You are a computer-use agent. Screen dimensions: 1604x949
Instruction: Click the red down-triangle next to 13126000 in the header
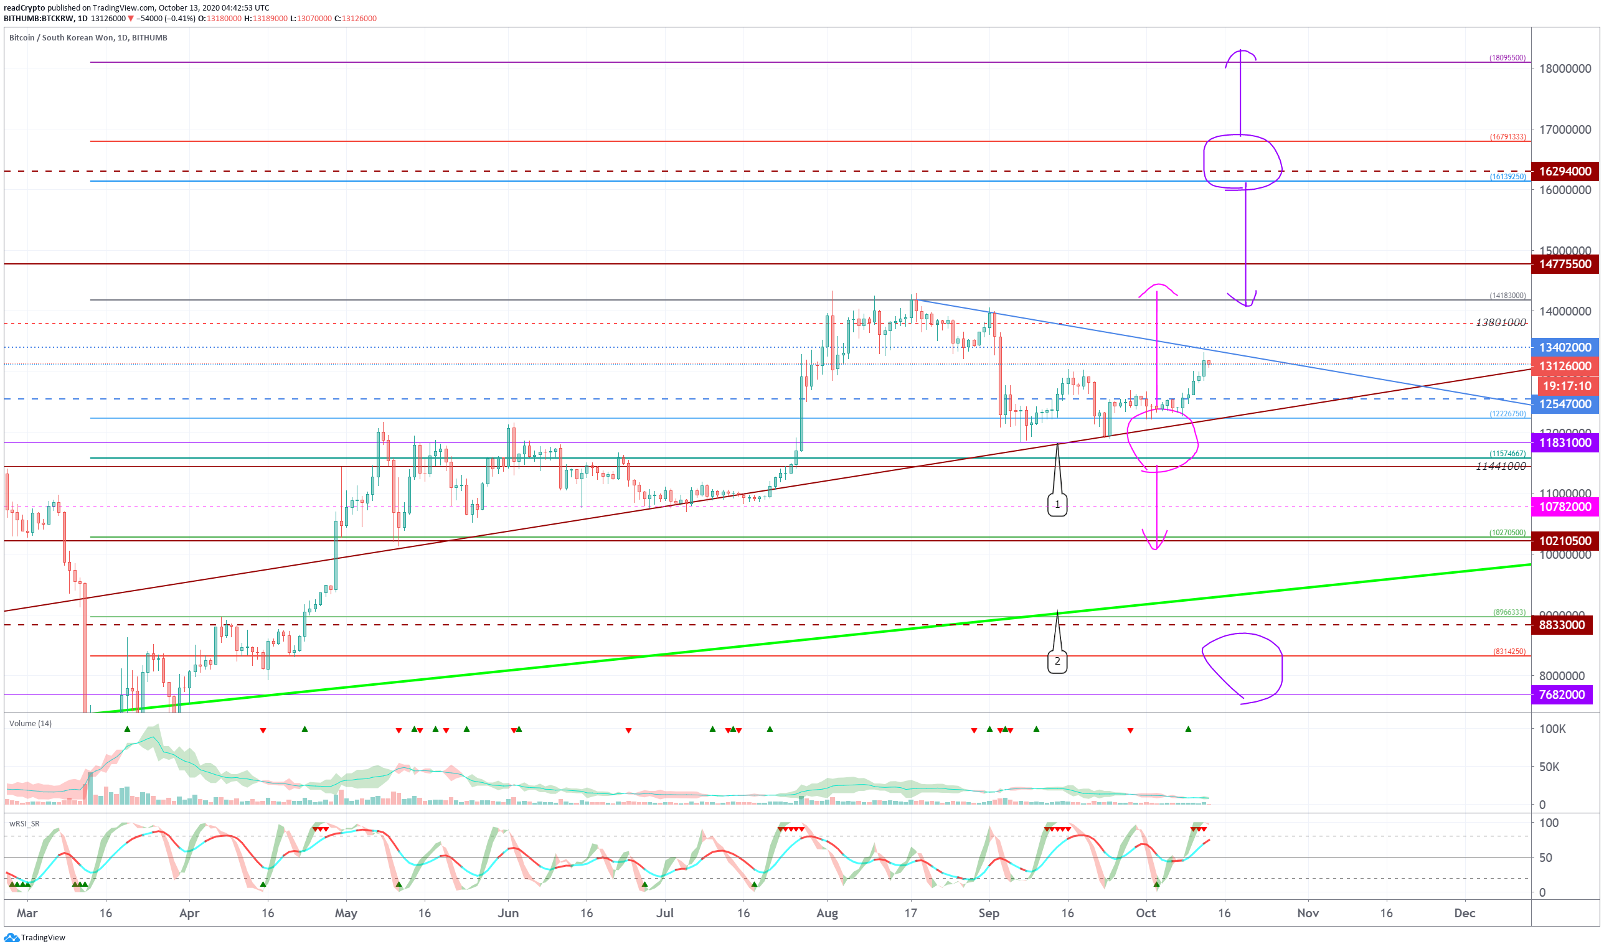[131, 19]
